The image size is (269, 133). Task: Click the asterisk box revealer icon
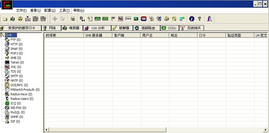(128, 19)
